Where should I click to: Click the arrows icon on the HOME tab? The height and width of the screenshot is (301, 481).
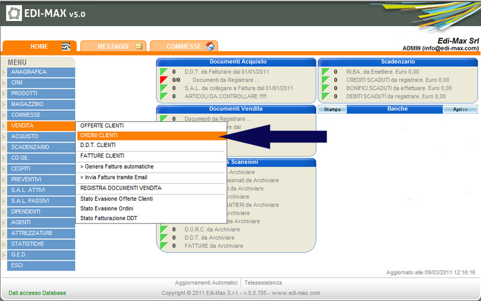66,46
